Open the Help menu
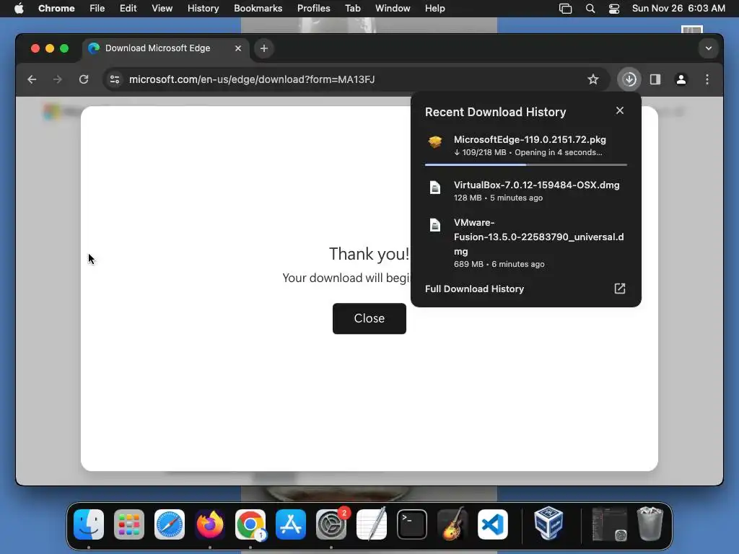 (x=434, y=9)
